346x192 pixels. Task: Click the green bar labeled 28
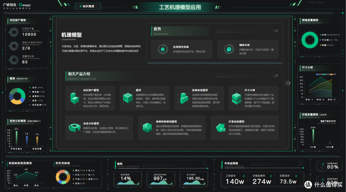pos(17,139)
